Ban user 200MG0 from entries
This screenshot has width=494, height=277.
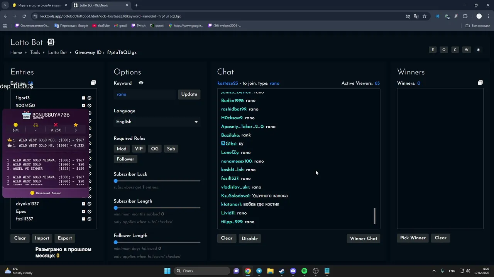89,105
